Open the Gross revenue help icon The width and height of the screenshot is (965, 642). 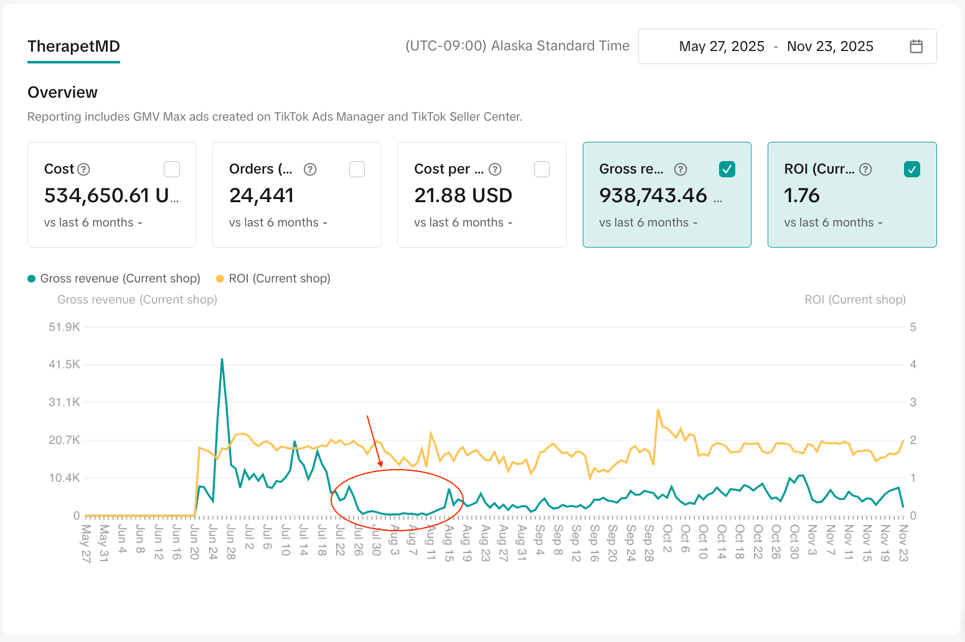pyautogui.click(x=680, y=169)
